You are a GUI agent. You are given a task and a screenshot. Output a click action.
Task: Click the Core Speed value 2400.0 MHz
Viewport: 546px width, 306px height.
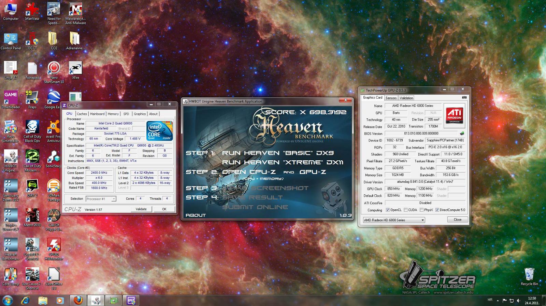[99, 173]
